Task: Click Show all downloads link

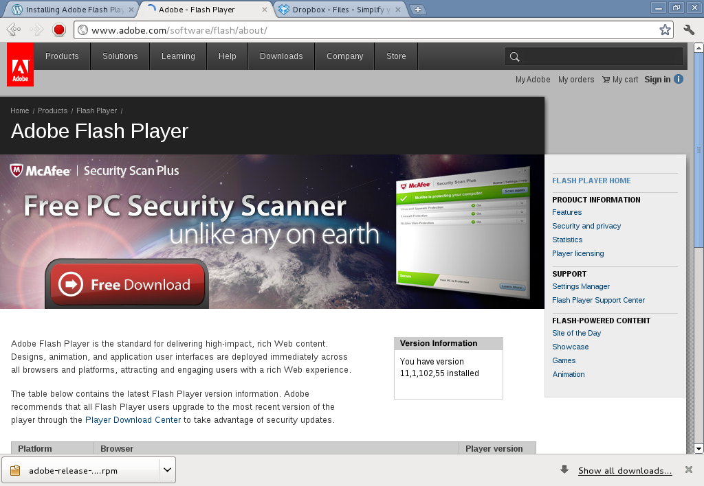Action: [625, 470]
